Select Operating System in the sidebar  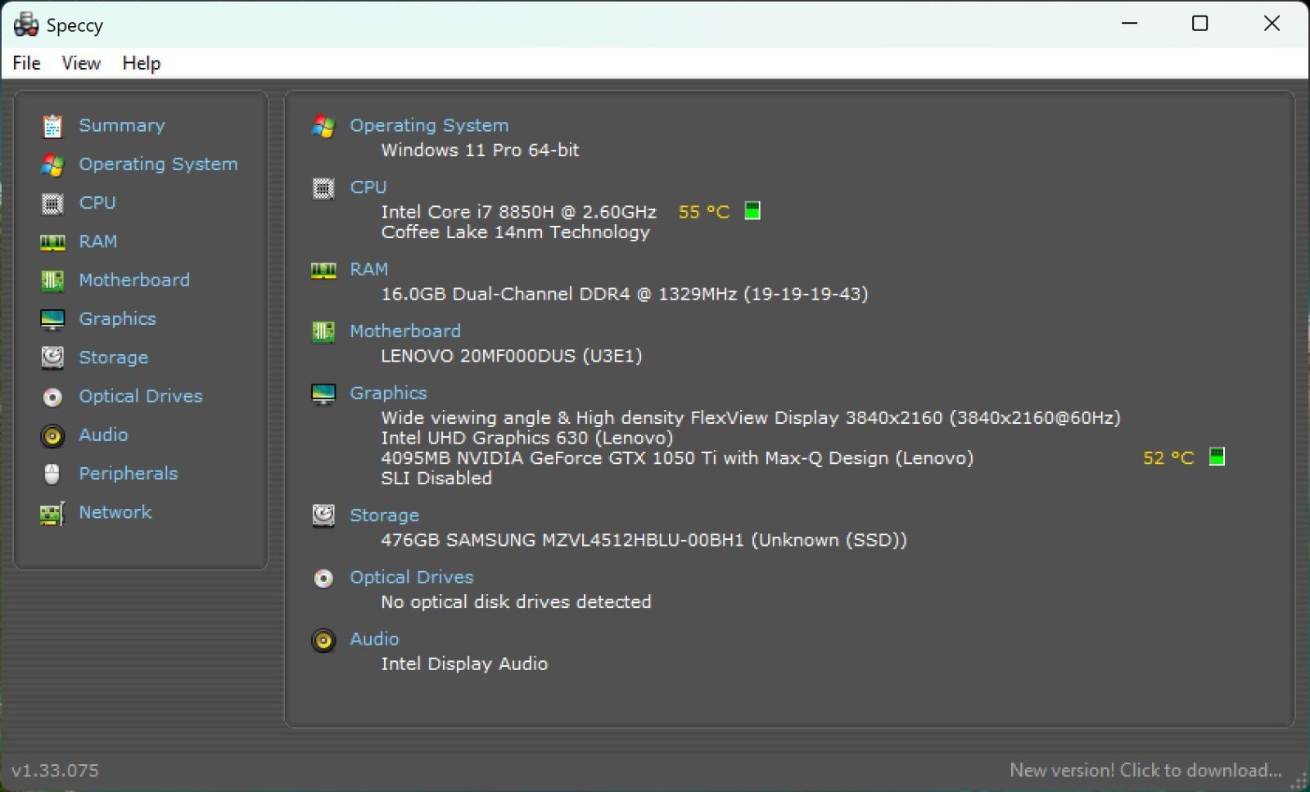[158, 164]
